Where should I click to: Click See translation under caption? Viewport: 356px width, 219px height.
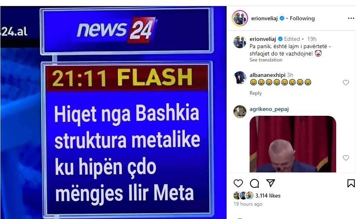pos(266,60)
